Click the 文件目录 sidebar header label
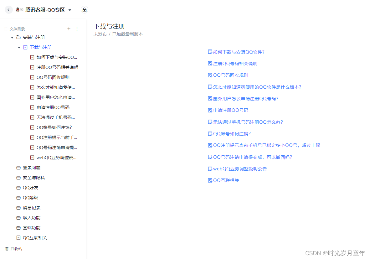The image size is (370, 259). [x=17, y=29]
